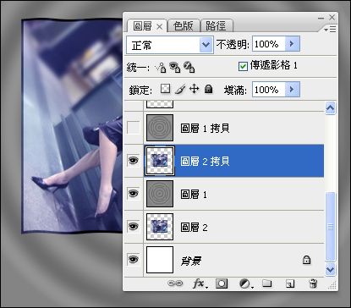Open the panel options menu icon

point(330,29)
